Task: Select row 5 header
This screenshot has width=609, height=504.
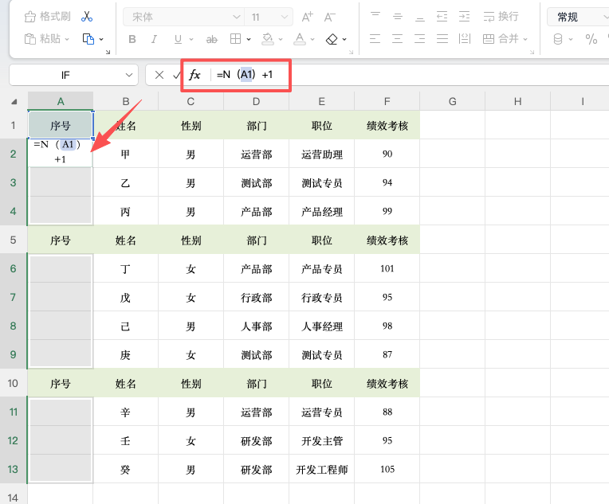Action: [14, 240]
